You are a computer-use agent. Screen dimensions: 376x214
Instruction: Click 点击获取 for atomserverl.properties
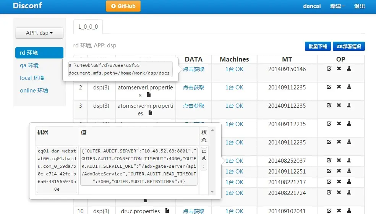[193, 88]
